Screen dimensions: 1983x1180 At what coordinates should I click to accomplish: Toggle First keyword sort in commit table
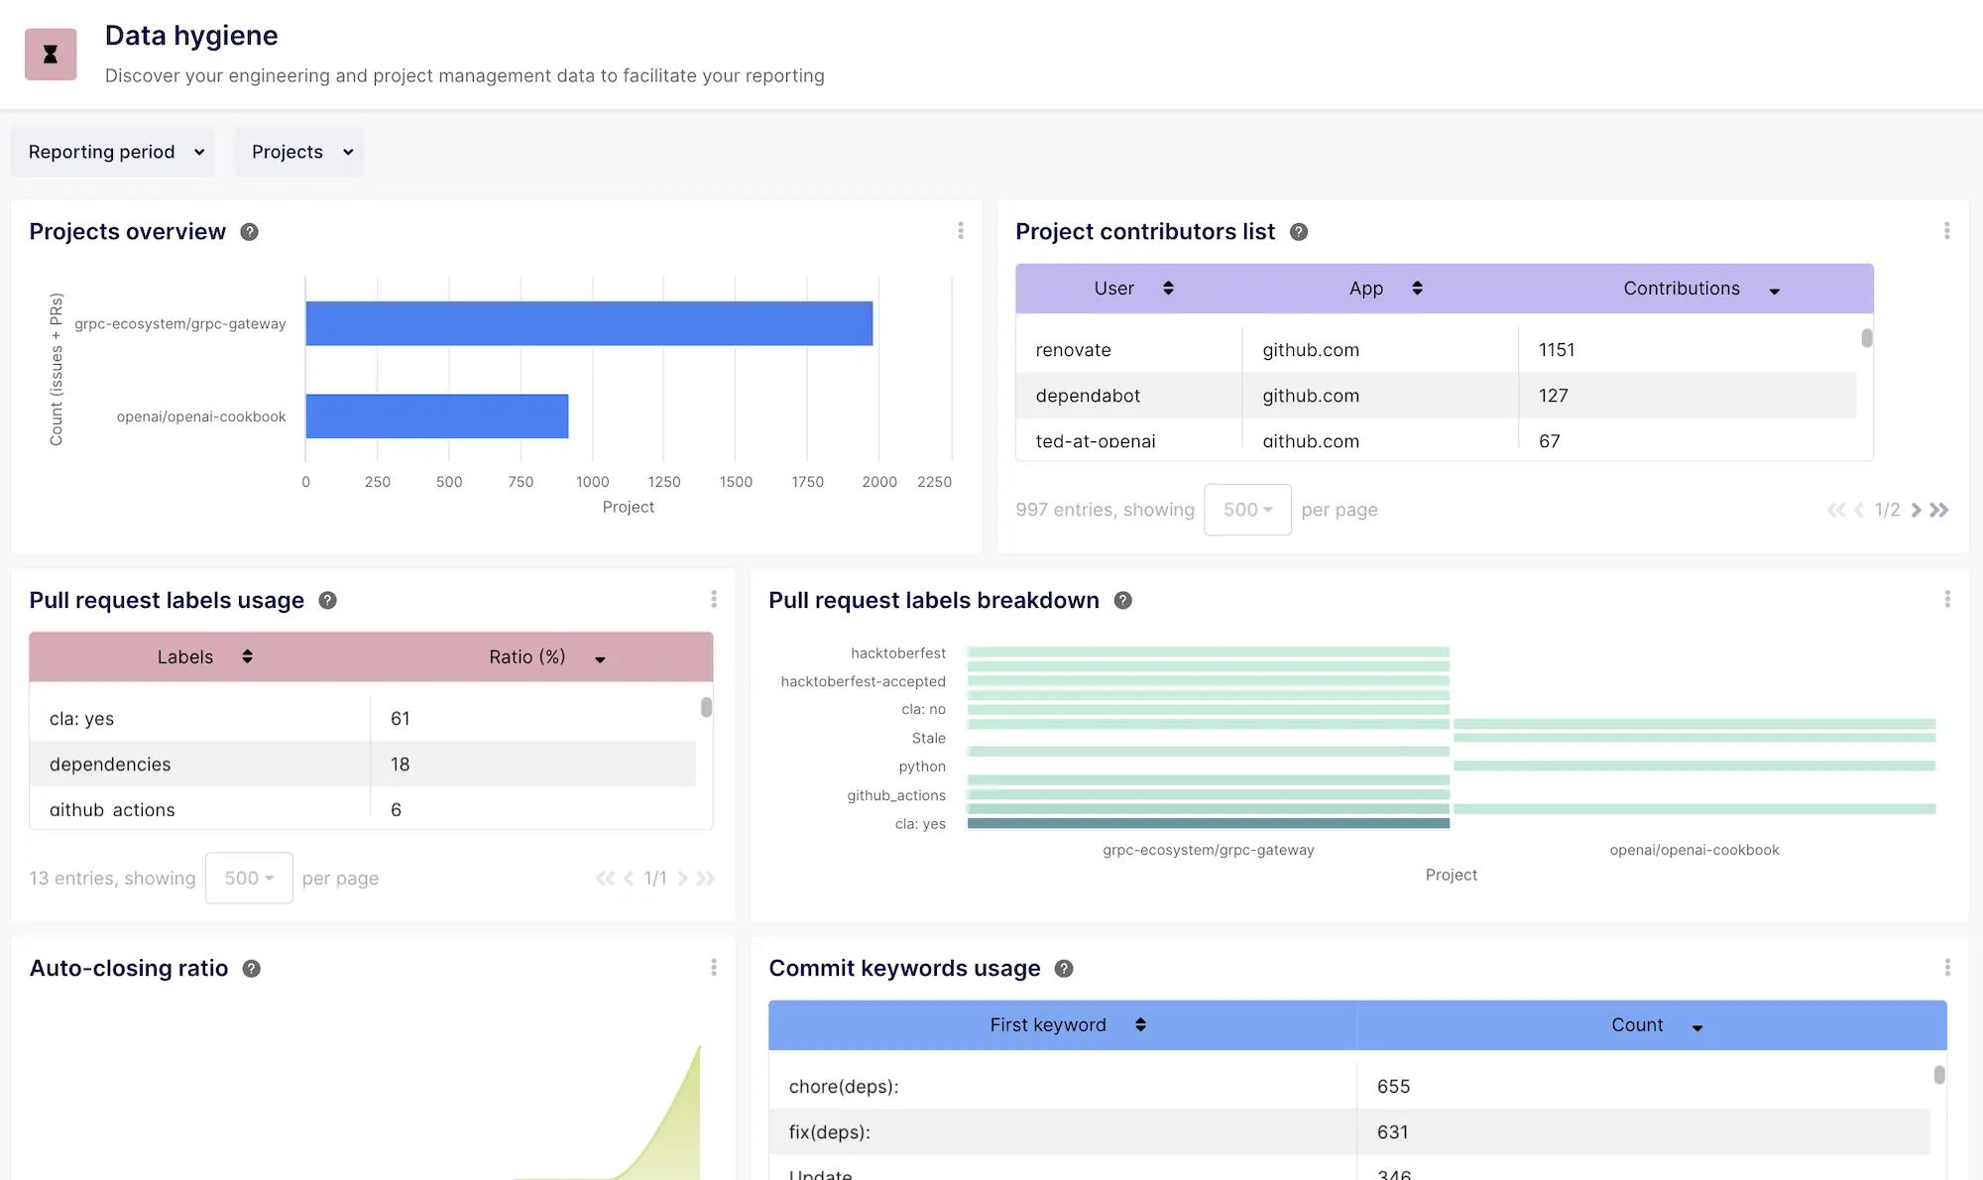point(1140,1024)
